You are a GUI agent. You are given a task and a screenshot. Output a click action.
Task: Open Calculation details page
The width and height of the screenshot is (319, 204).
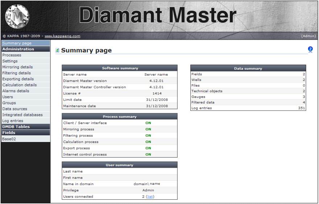(19, 85)
